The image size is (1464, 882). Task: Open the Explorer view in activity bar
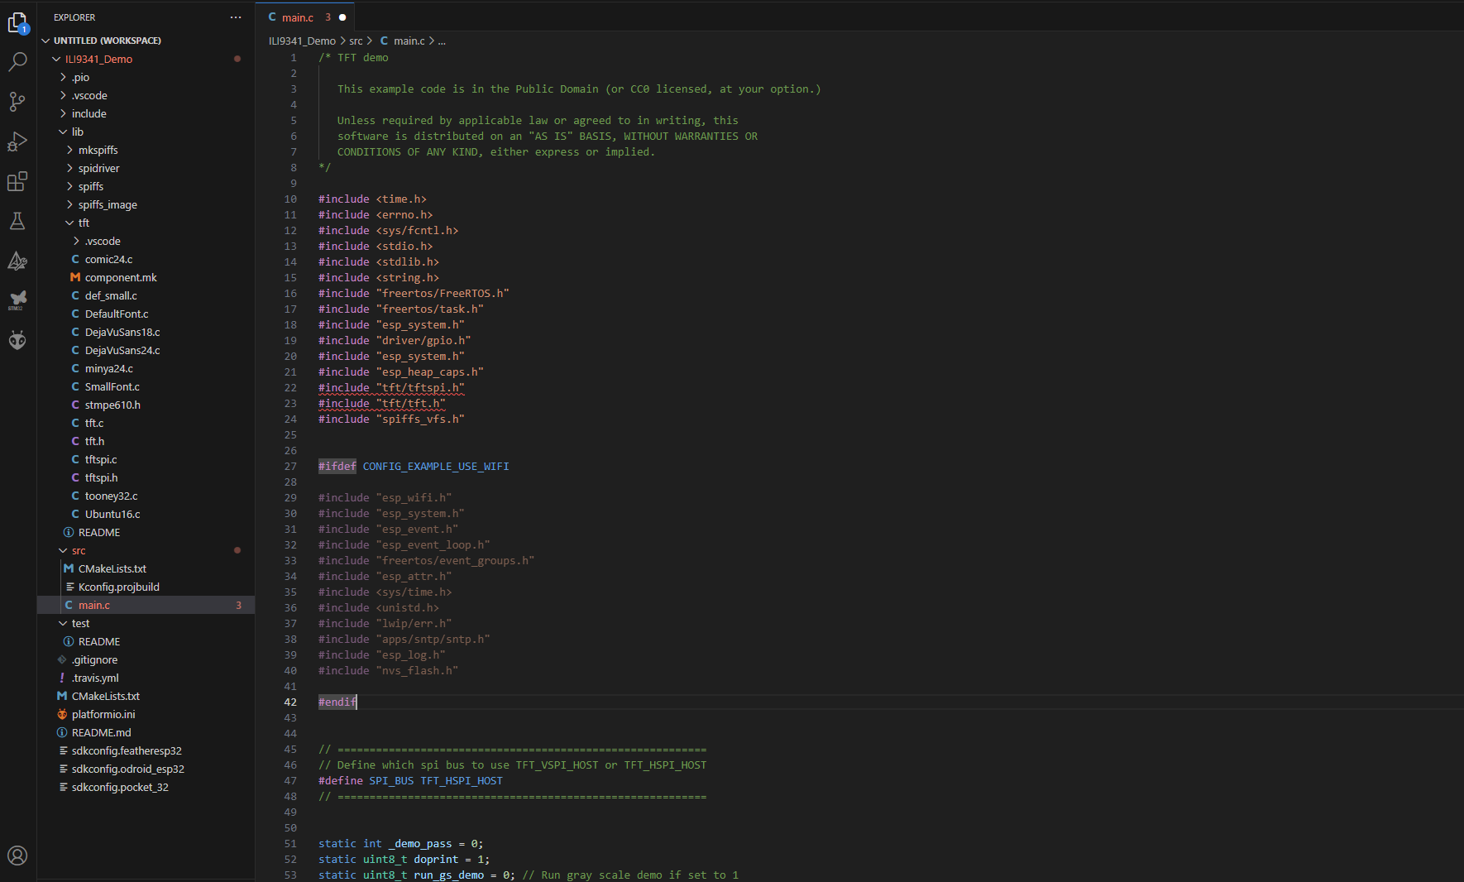pyautogui.click(x=17, y=22)
